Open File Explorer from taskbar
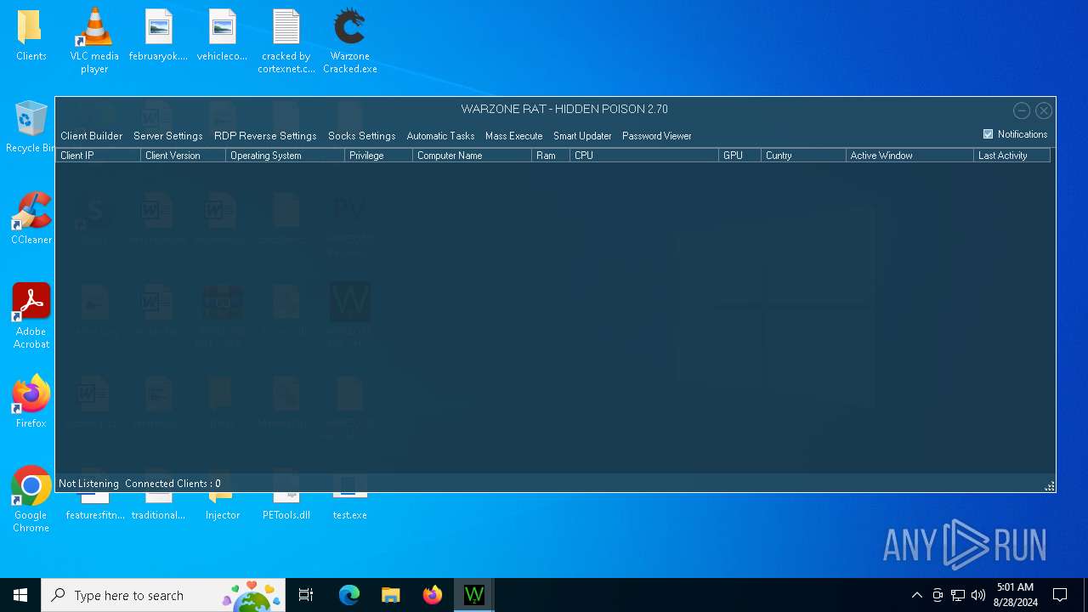The height and width of the screenshot is (612, 1088). (391, 595)
